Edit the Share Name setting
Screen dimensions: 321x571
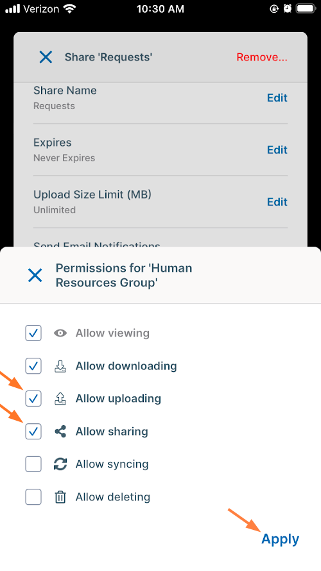tap(277, 98)
